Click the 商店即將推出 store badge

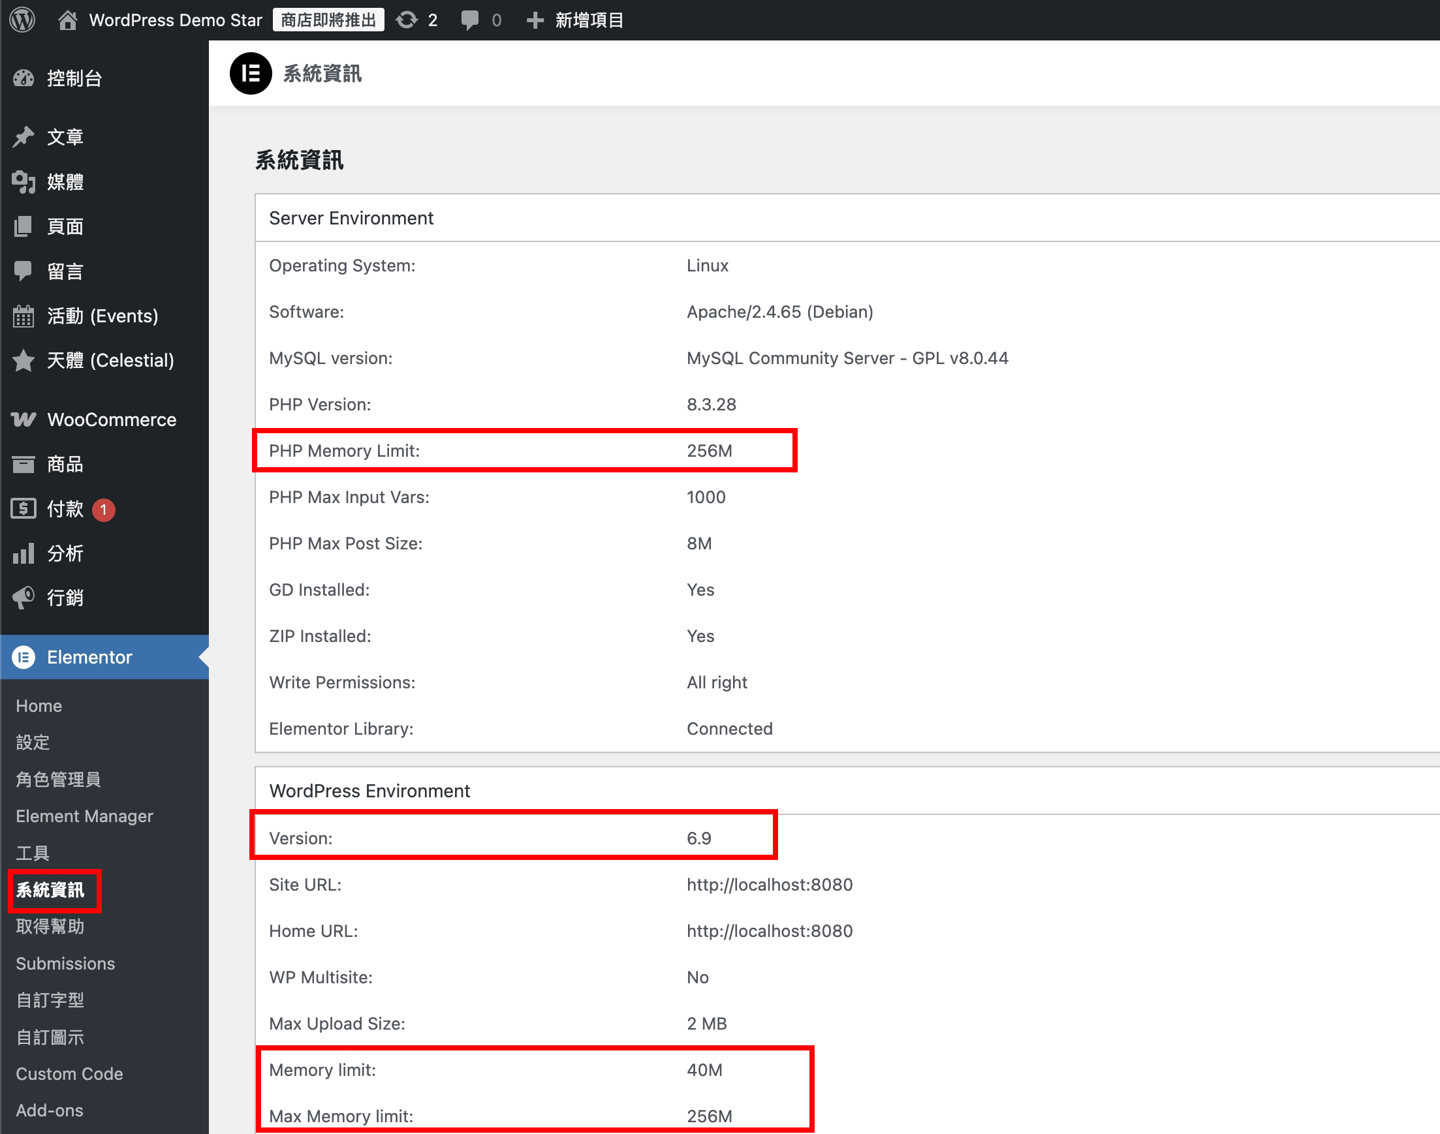coord(328,20)
